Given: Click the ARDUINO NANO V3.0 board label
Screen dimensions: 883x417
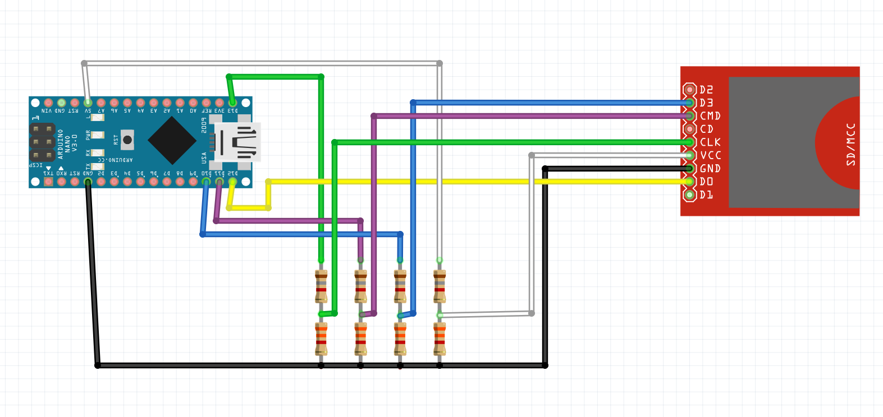Looking at the screenshot, I should (67, 144).
